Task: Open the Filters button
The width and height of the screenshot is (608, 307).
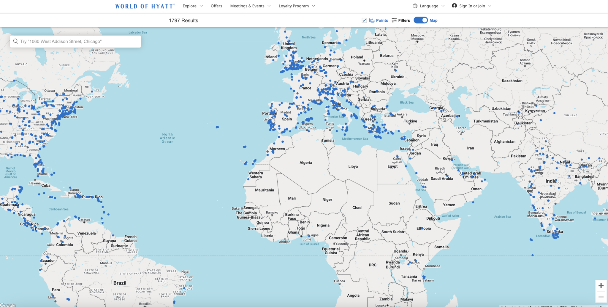Action: 401,20
